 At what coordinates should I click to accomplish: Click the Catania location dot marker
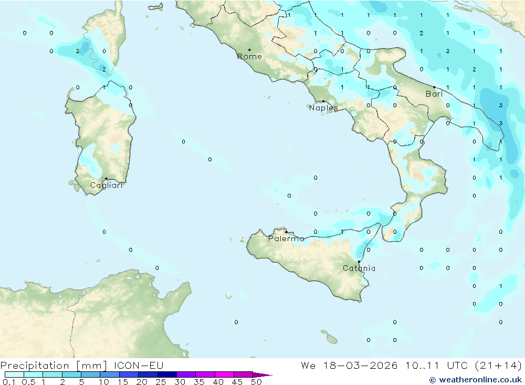(359, 262)
